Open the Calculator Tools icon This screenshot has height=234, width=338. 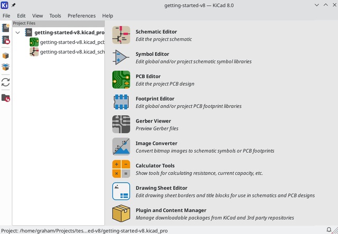pyautogui.click(x=121, y=169)
